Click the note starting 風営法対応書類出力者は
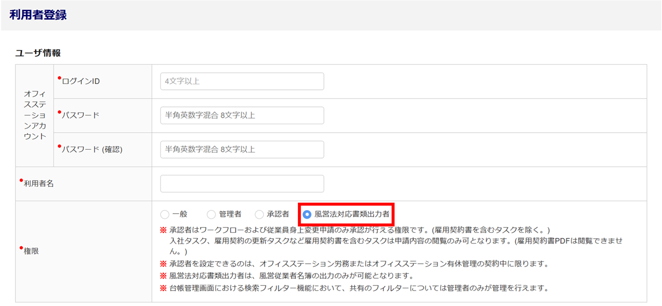662x306 pixels. coord(287,276)
